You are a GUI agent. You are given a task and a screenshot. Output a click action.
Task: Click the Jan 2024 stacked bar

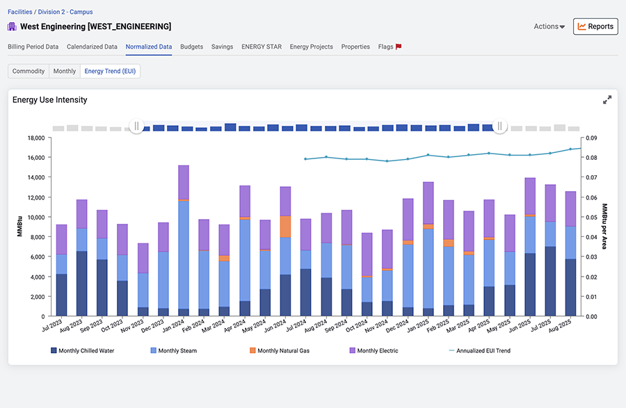point(184,240)
